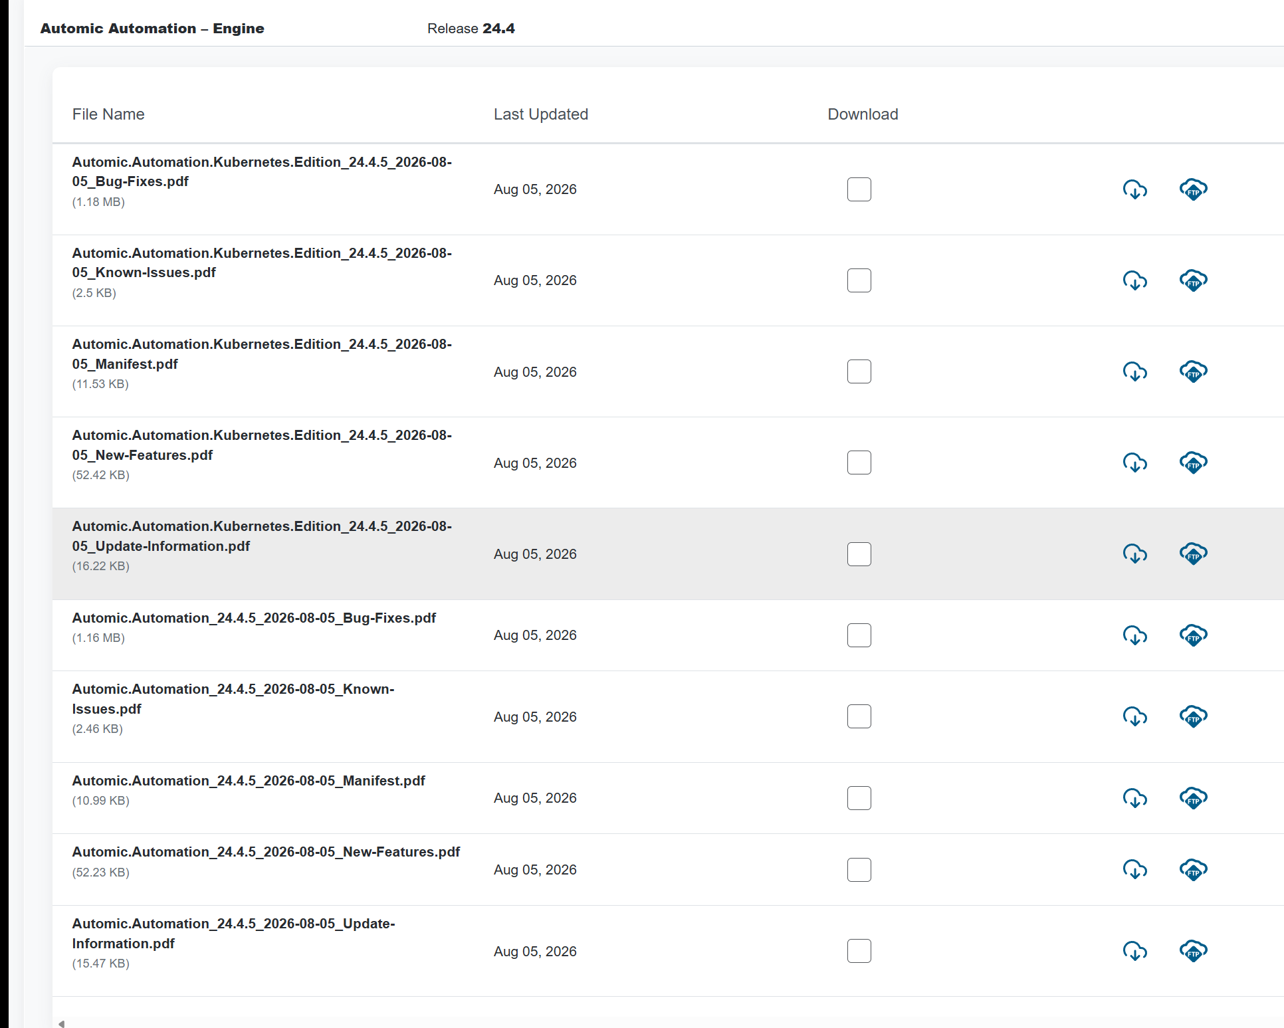The width and height of the screenshot is (1284, 1028).
Task: Open Automic.Automation_24.4.5_2026-08-05_Known-Issues.pdf file name
Action: tap(233, 699)
